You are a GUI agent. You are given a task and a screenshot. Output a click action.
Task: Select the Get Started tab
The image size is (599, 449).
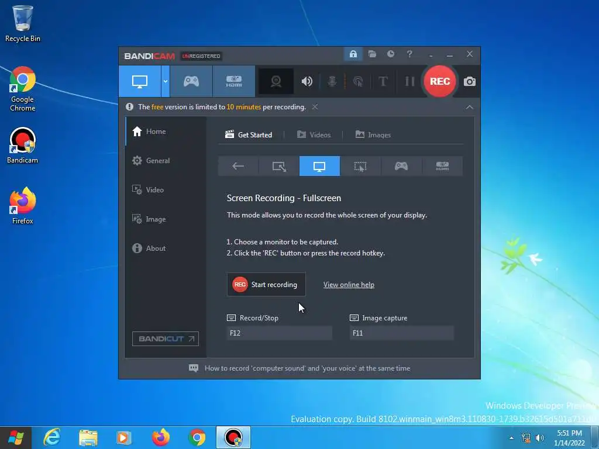click(x=249, y=135)
